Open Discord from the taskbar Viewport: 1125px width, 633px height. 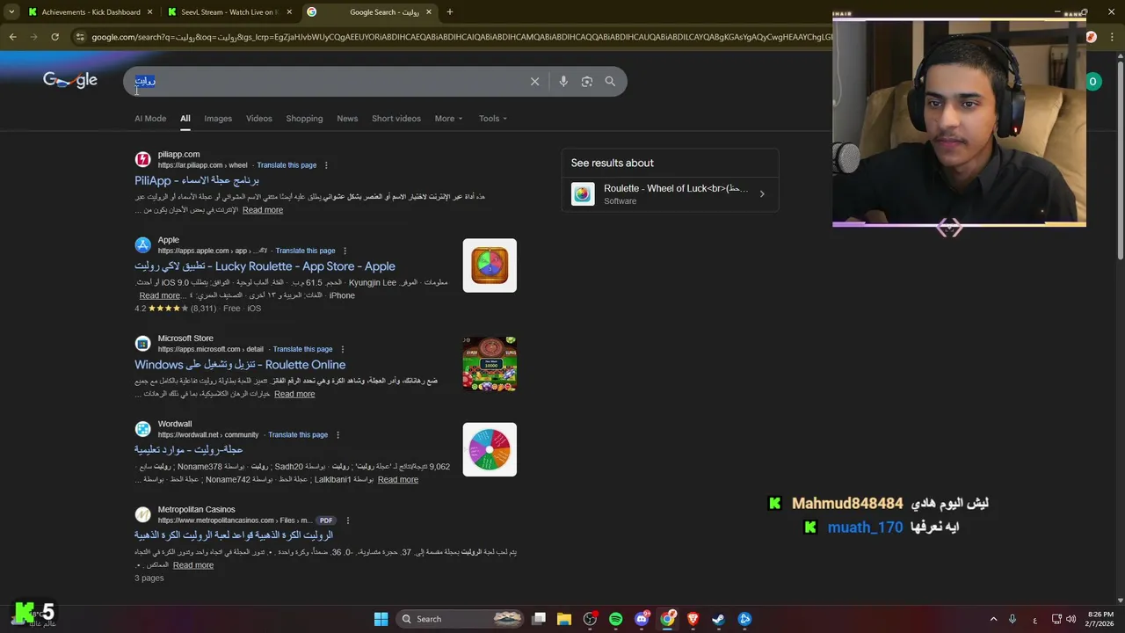[x=642, y=619]
